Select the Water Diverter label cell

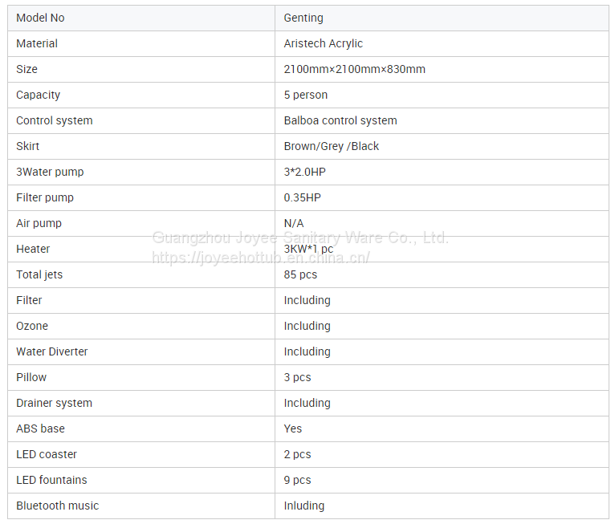52,351
